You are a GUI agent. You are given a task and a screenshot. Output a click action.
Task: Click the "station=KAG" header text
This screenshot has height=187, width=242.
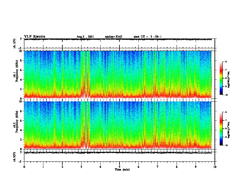(113, 37)
